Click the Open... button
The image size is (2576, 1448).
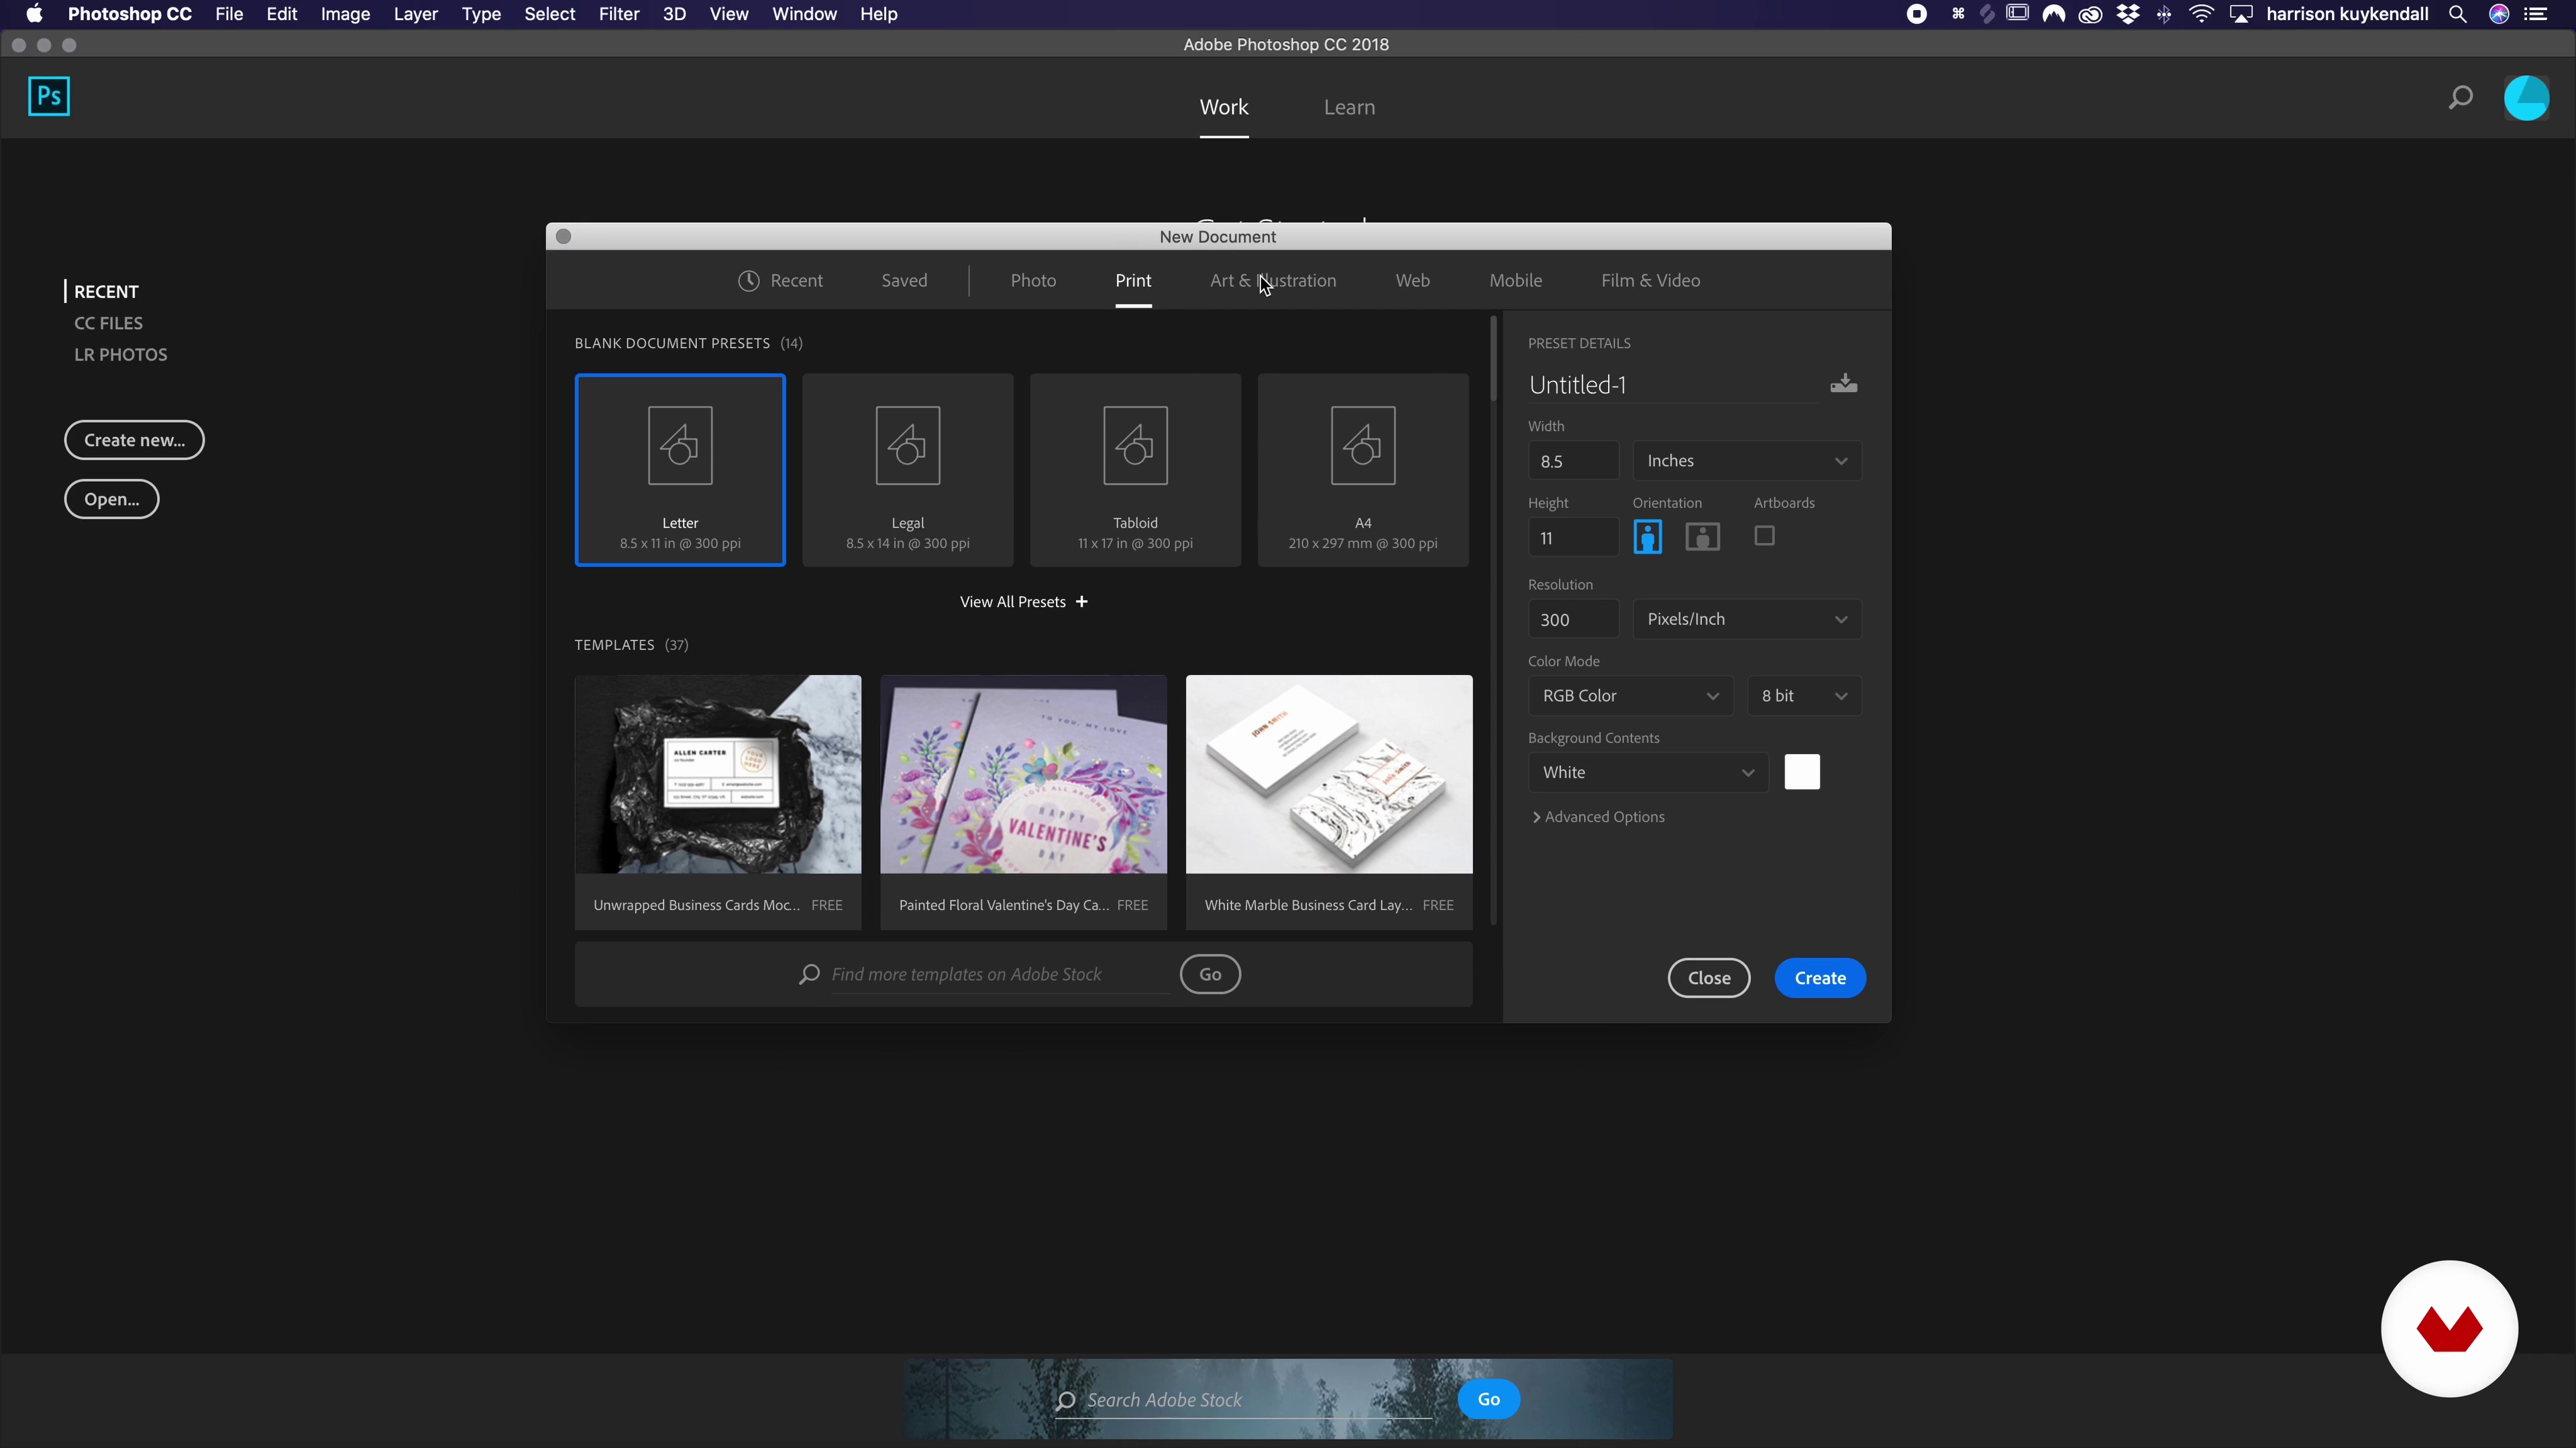(111, 499)
